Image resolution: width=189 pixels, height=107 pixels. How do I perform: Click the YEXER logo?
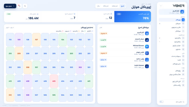coord(178,6)
